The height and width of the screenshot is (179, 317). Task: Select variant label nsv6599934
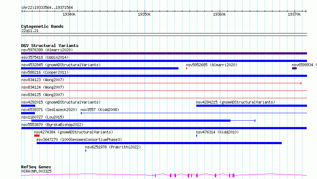point(302,65)
